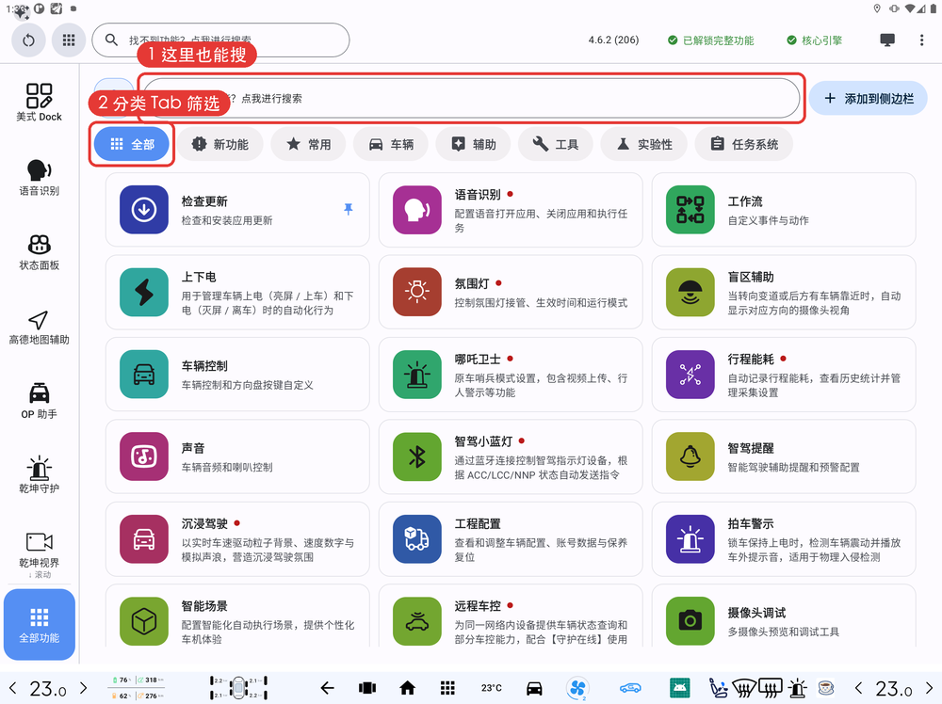Image resolution: width=942 pixels, height=704 pixels.
Task: Open the green Android app icon
Action: coord(680,688)
